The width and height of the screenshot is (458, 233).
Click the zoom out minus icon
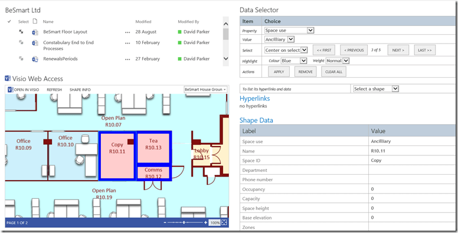click(165, 222)
